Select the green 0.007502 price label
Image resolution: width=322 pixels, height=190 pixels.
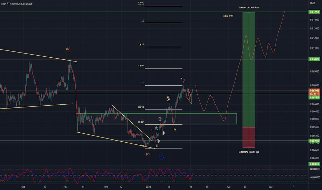point(314,97)
